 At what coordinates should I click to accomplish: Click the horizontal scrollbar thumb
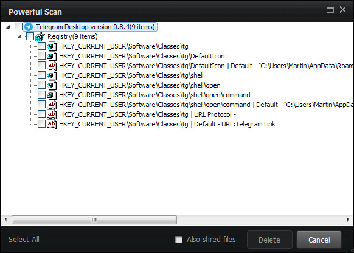pos(94,220)
